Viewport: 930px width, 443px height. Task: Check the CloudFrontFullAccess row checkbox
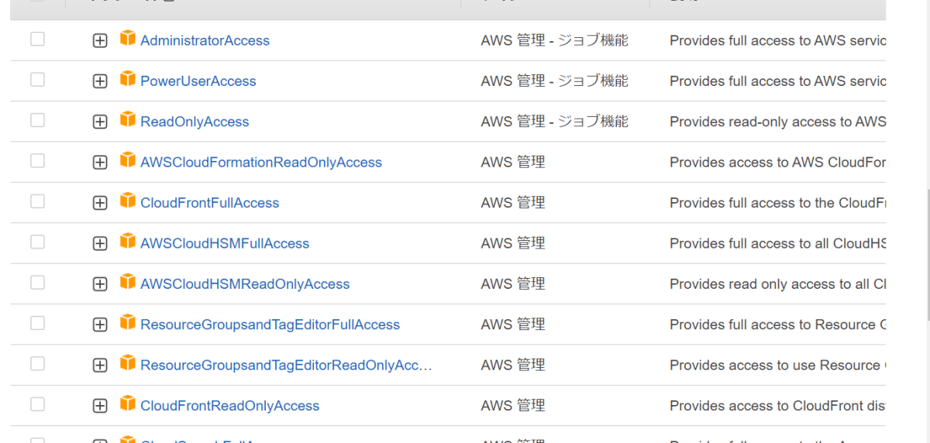tap(37, 201)
